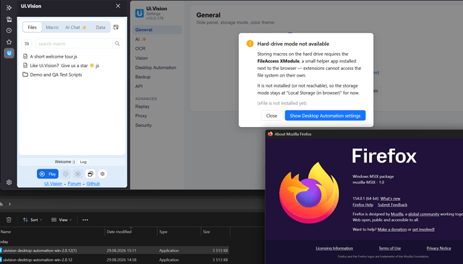Click the AI sparkle icon in Firefox sidebar
The image size is (463, 264).
9,7
